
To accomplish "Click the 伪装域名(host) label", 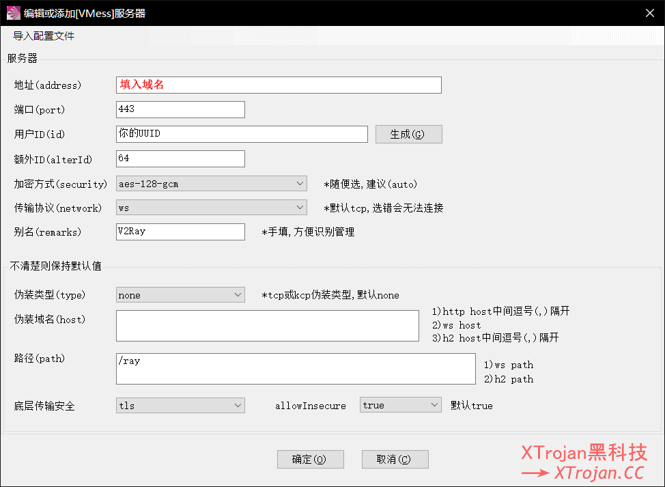I will pyautogui.click(x=50, y=320).
